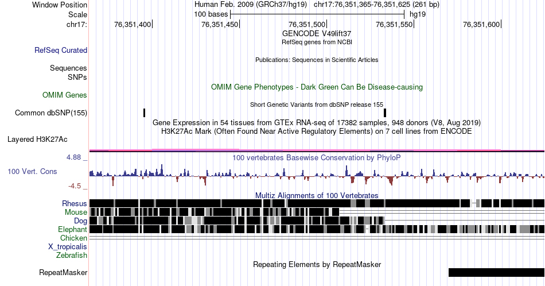Click the Sequences track label
Viewport: 545px width, 286px height.
click(x=68, y=68)
